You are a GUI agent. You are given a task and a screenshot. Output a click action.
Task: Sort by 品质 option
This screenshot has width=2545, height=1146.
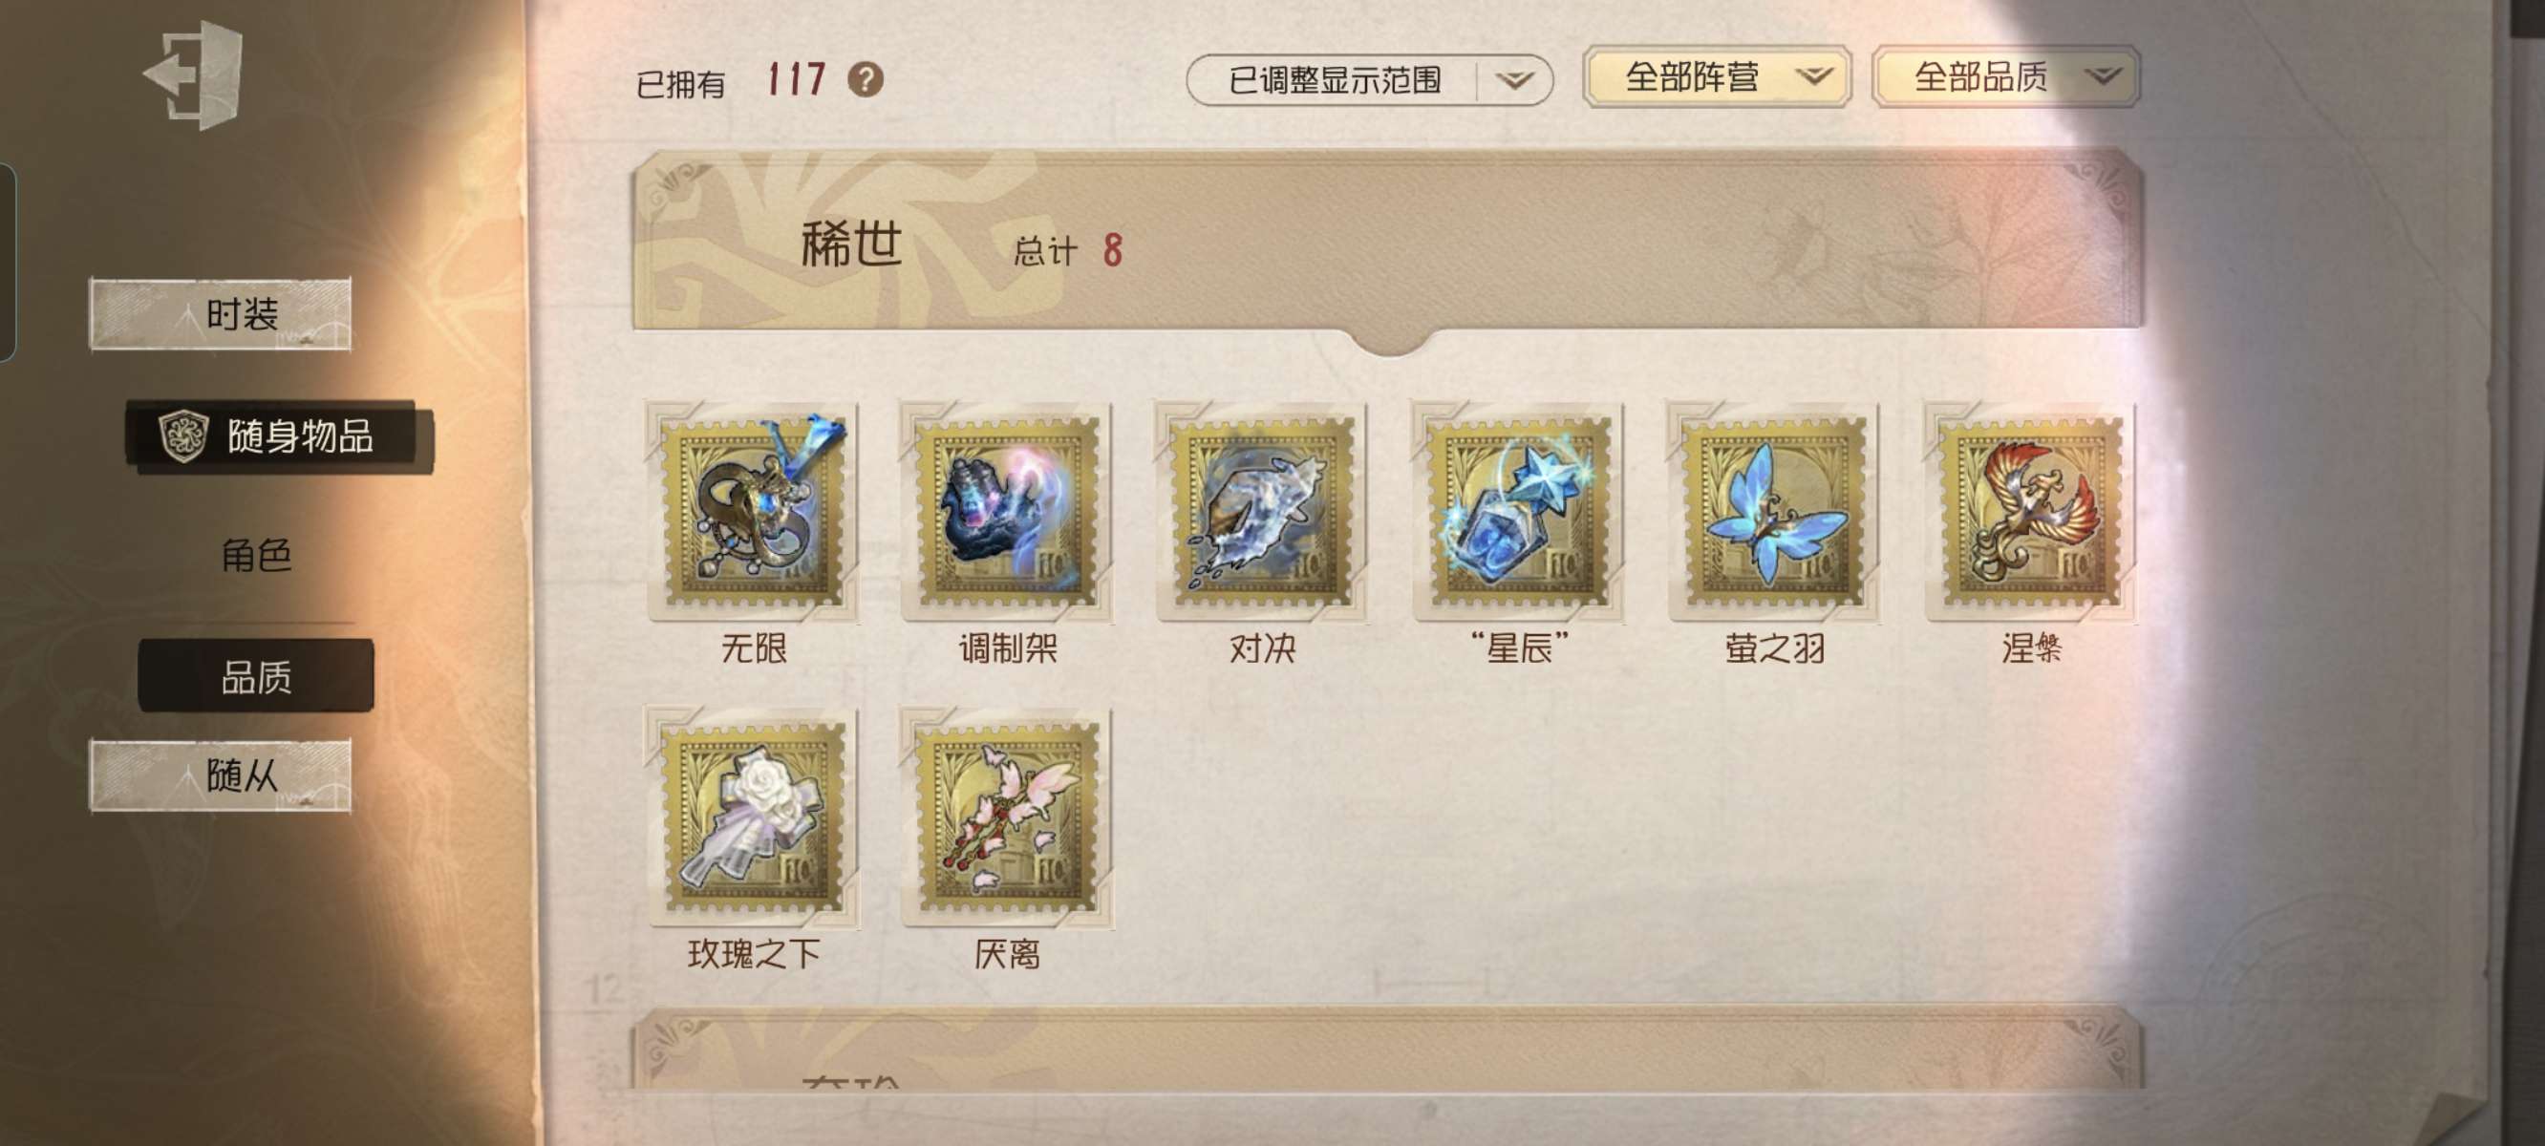256,677
